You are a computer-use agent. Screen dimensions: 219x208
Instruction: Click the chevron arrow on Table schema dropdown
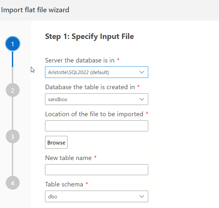coord(142,196)
